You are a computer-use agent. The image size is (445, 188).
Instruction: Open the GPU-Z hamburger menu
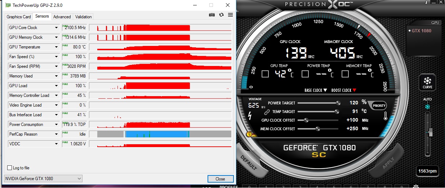(230, 15)
